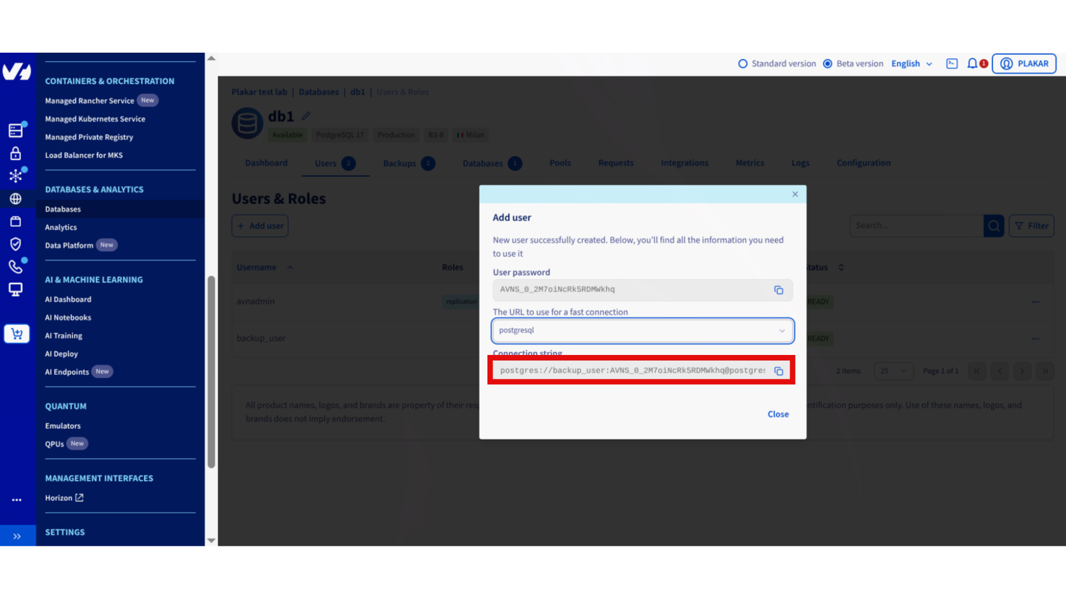The height and width of the screenshot is (599, 1066).
Task: Expand the English language selector
Action: point(911,63)
